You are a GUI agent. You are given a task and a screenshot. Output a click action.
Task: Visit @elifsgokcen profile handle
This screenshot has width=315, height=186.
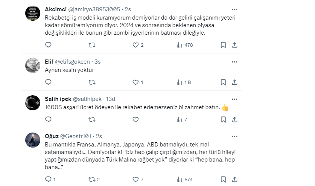click(x=73, y=61)
